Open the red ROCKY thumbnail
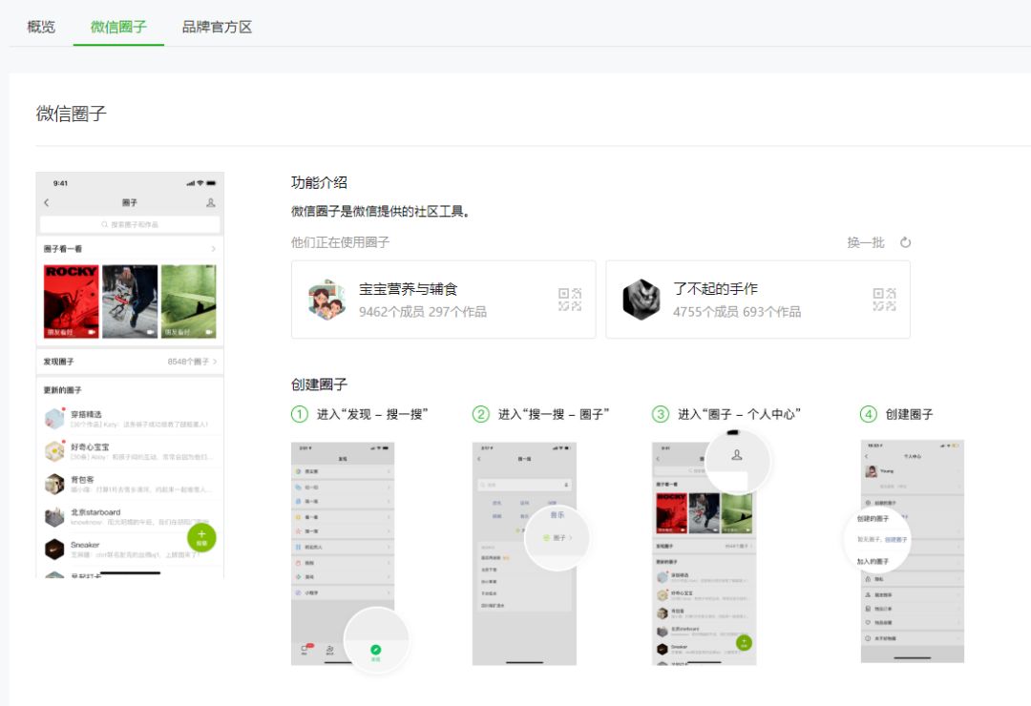 [71, 301]
